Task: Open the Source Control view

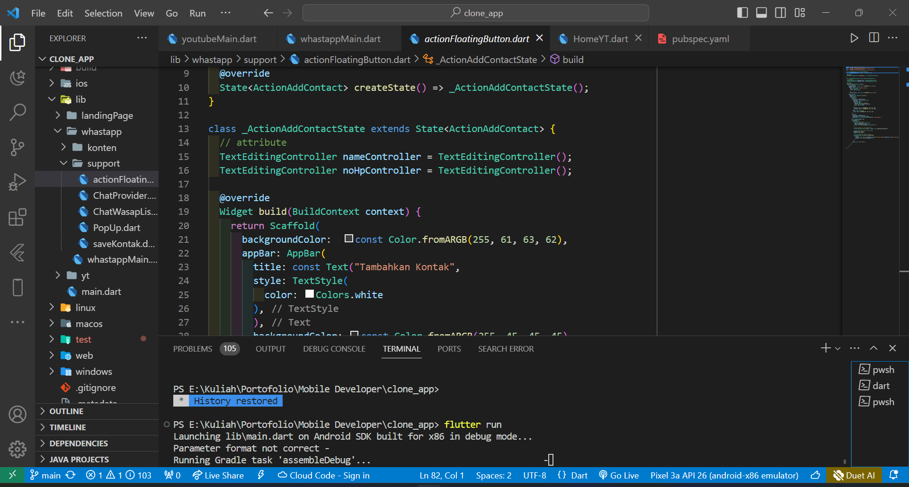Action: [x=18, y=147]
